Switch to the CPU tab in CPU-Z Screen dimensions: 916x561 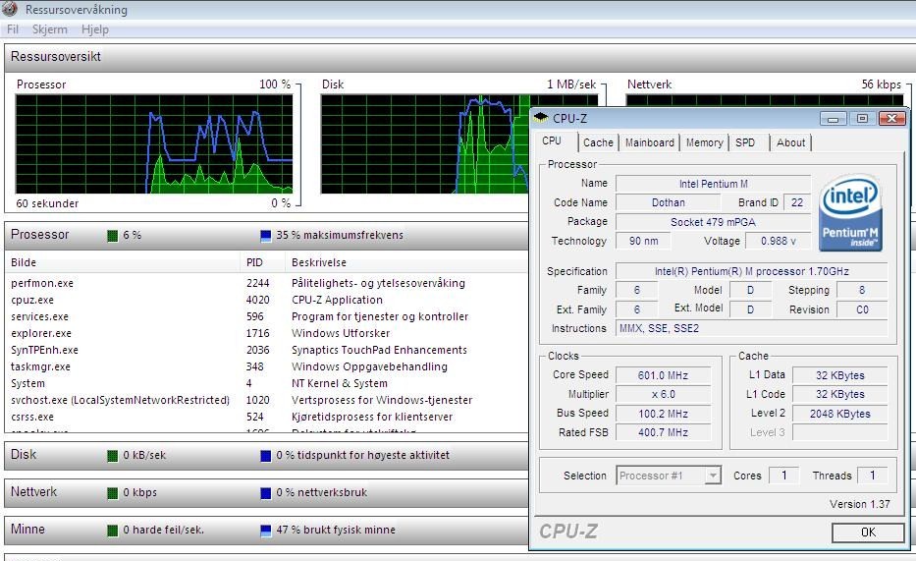pos(552,140)
